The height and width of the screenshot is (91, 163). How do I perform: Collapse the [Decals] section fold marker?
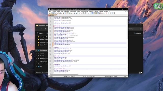point(54,64)
